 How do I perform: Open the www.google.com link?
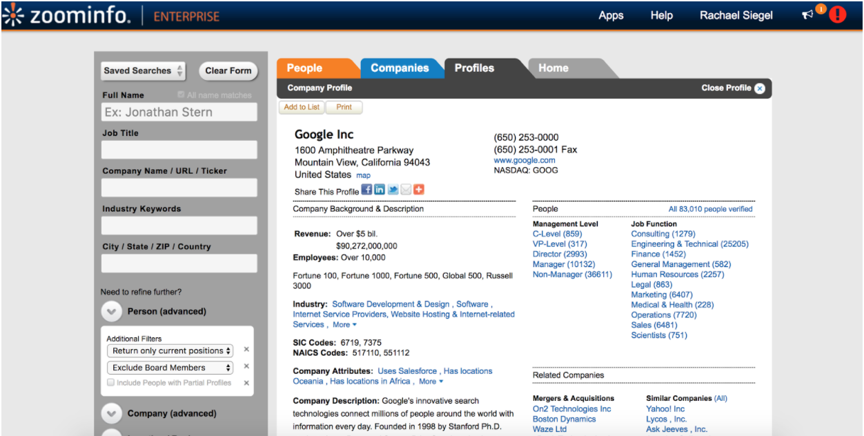(x=524, y=160)
